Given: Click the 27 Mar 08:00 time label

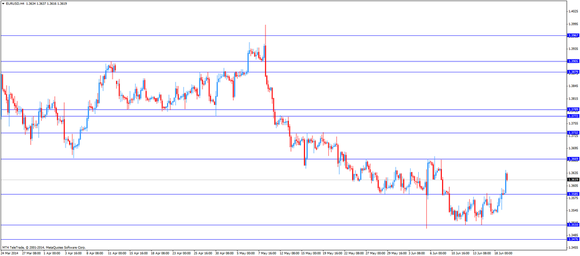Looking at the screenshot, I should pos(31,254).
